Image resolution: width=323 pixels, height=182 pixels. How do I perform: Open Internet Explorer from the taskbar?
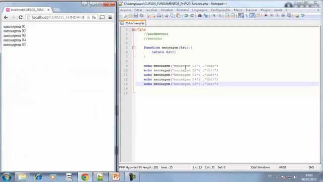38,177
